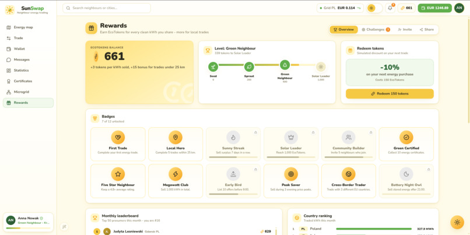
Task: Click the Sunny Streak progress bar
Action: (x=233, y=157)
